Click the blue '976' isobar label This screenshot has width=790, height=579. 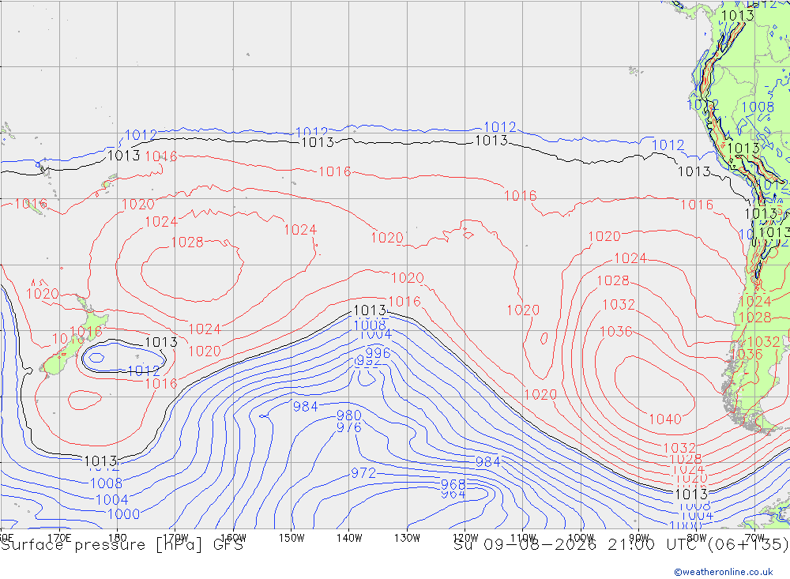pos(348,427)
